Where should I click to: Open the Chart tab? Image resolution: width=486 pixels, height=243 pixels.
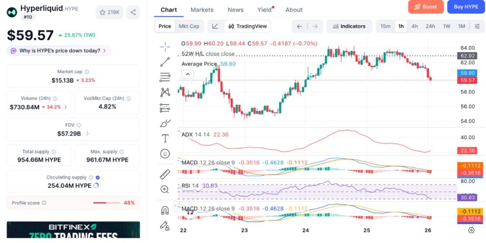(x=168, y=10)
